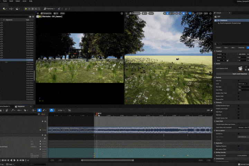249x166 pixels.
Task: Toggle the Sequencer auto-key button
Action: (x=39, y=110)
